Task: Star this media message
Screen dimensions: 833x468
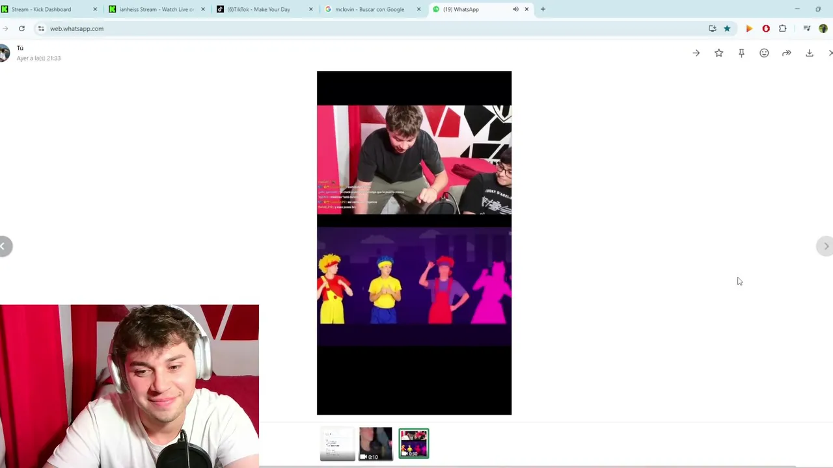Action: point(718,53)
